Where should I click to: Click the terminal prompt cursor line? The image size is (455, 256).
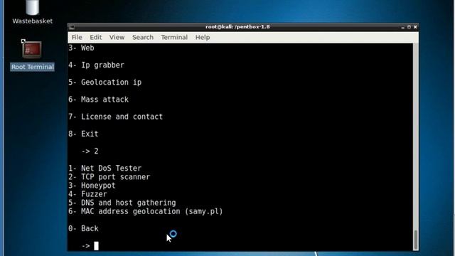point(90,246)
